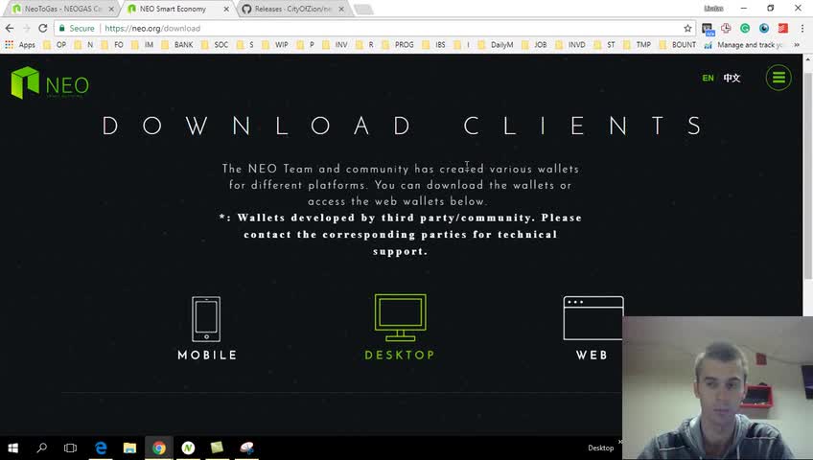Click the first dark extension icon with badge
The height and width of the screenshot is (460, 813).
pos(708,29)
